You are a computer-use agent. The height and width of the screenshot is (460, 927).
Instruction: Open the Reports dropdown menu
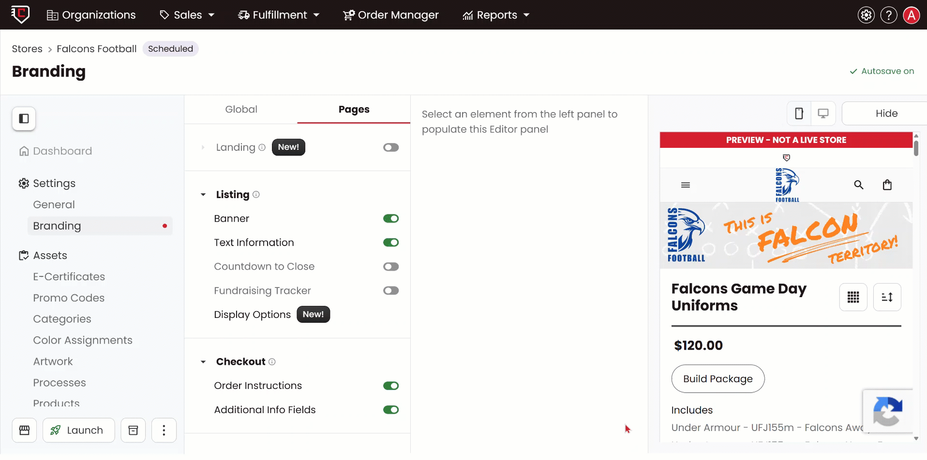pos(496,15)
